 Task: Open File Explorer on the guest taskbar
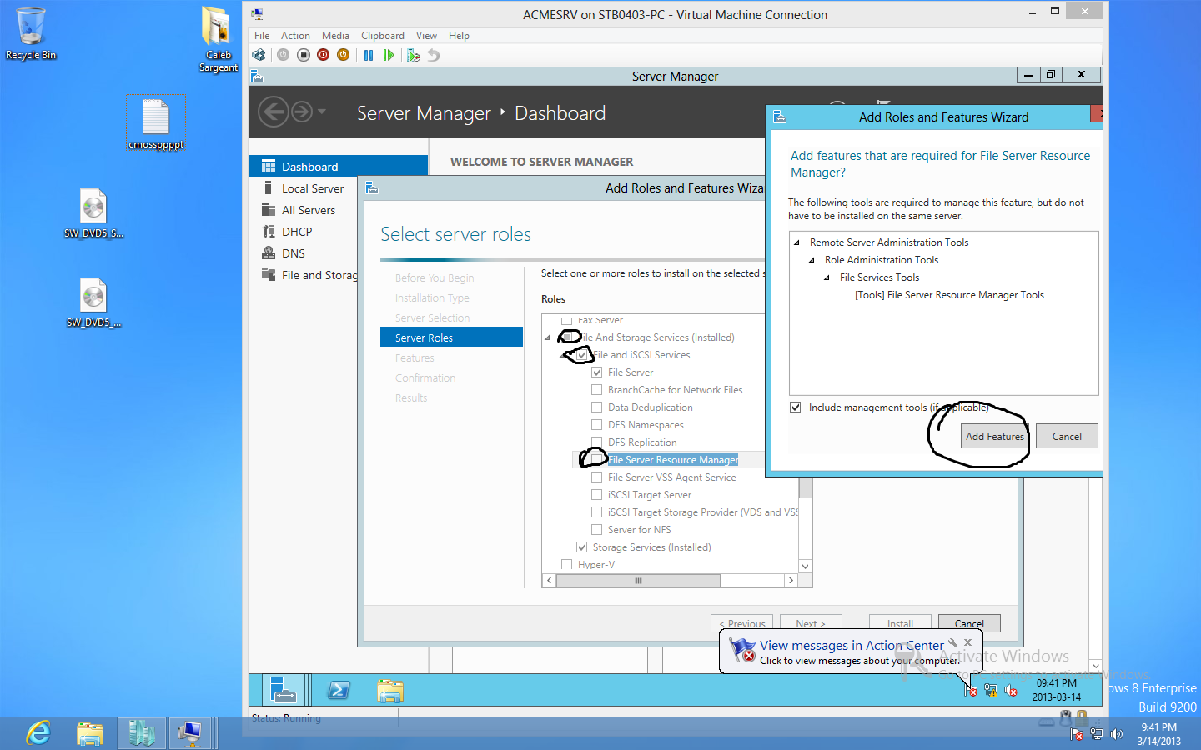point(389,691)
